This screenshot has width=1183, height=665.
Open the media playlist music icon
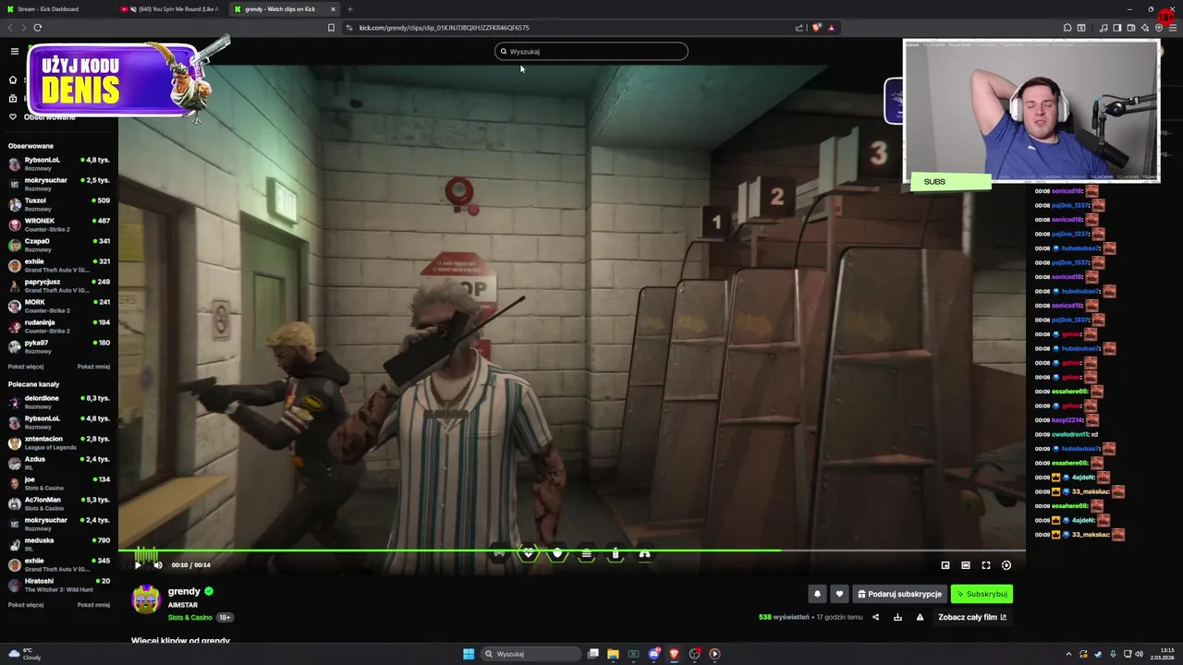pyautogui.click(x=1103, y=28)
